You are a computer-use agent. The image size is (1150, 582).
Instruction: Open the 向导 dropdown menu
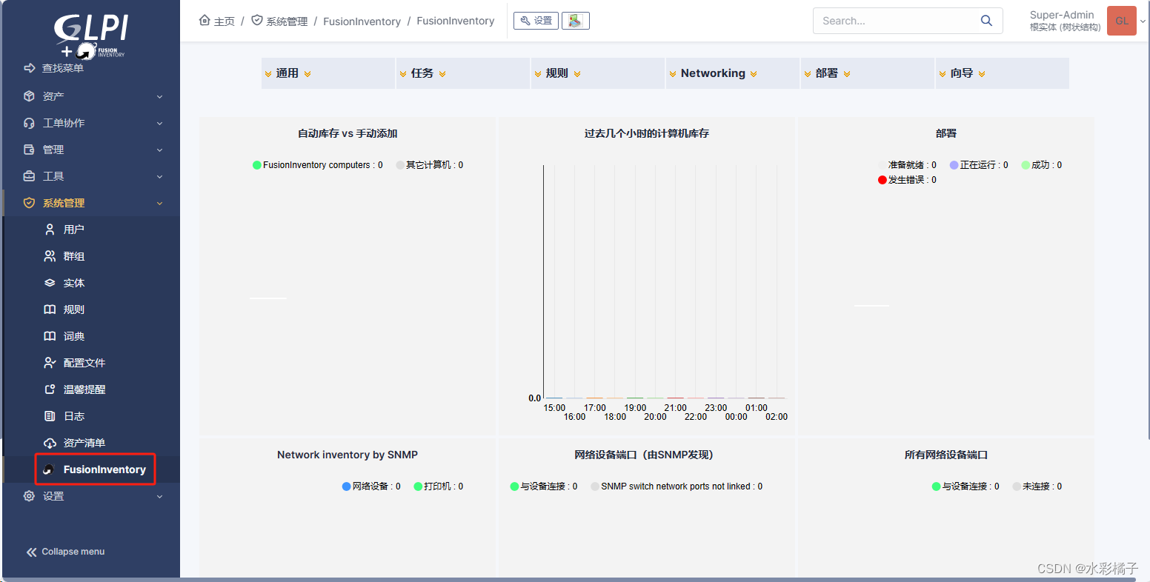[x=1003, y=73]
